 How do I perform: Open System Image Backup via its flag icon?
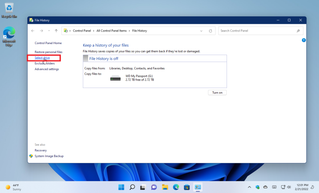pos(31,156)
